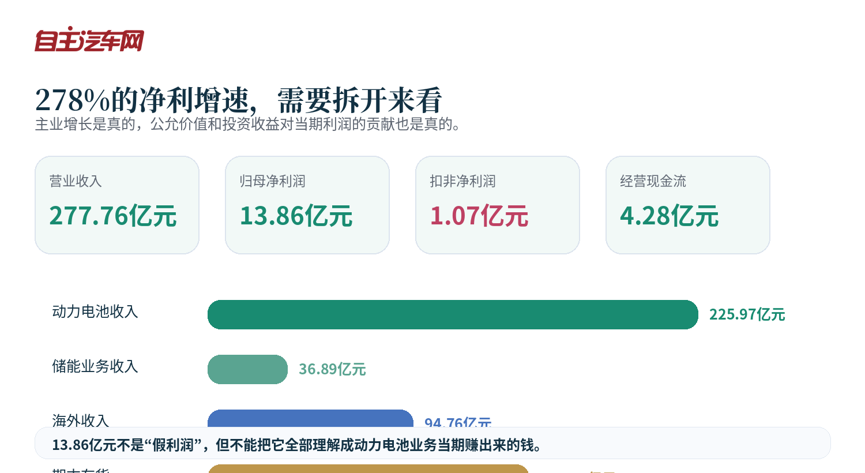
Task: Click the 储能业务收入 row label
Action: pyautogui.click(x=95, y=366)
